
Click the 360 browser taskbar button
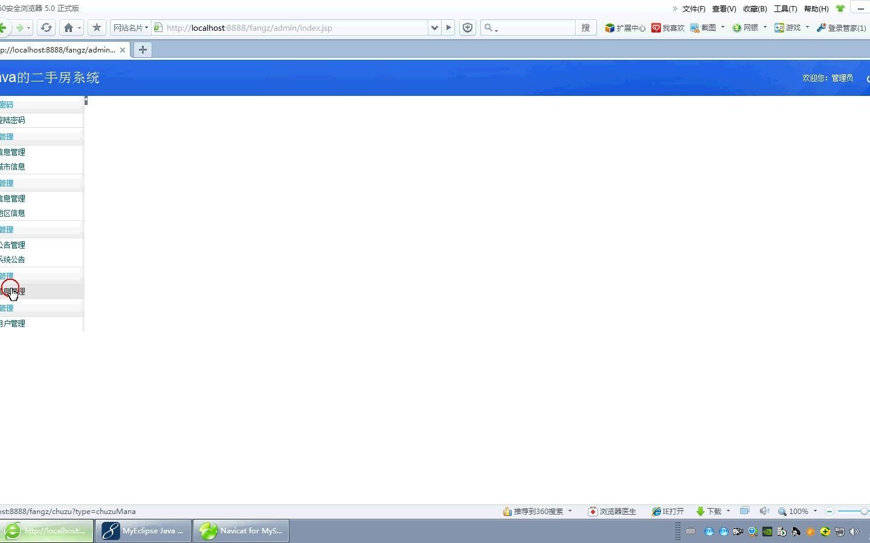(x=47, y=531)
